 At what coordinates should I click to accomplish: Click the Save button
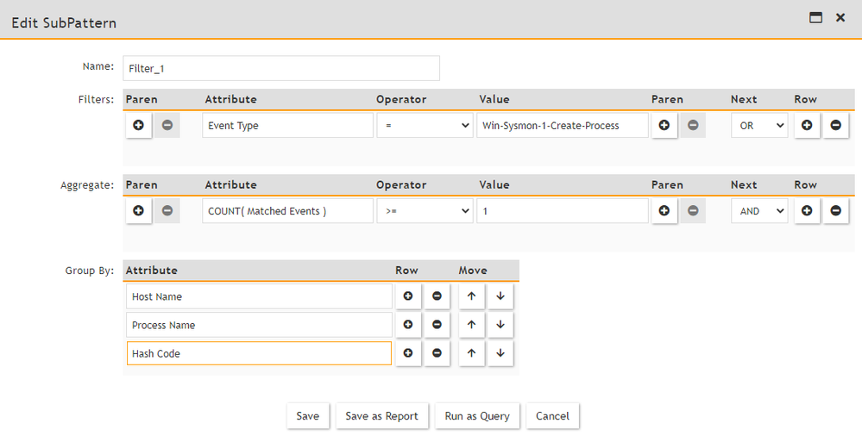tap(307, 416)
